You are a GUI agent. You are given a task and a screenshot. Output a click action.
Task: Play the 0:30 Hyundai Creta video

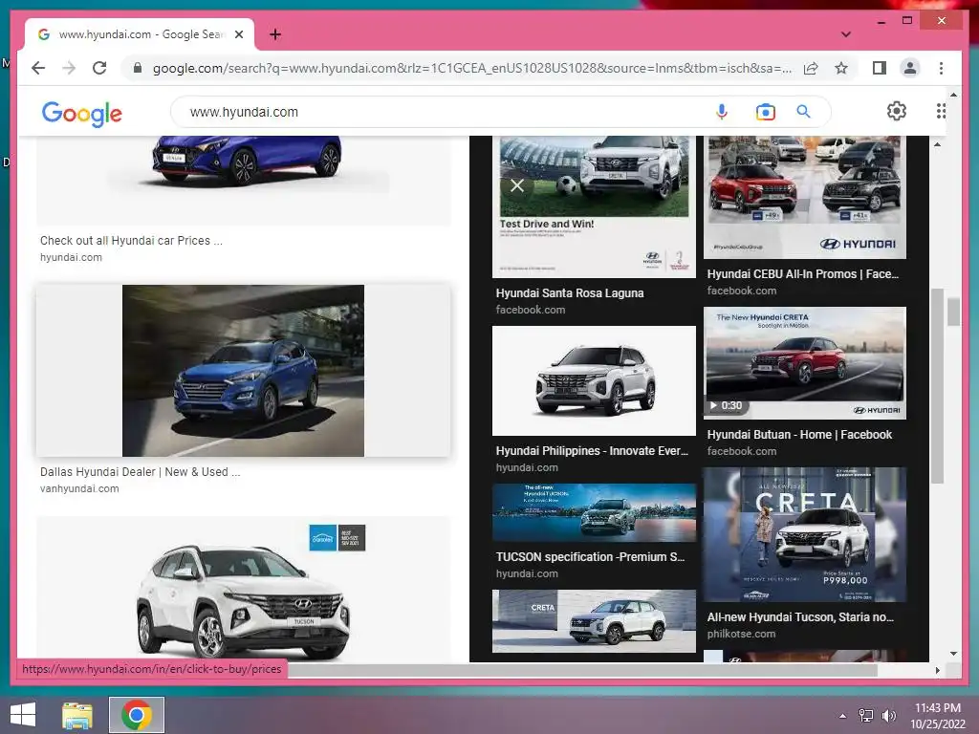click(x=805, y=362)
